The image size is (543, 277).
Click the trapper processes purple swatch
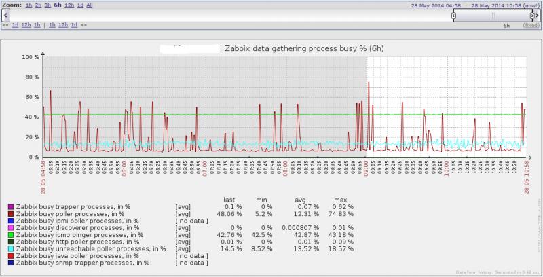[11, 207]
